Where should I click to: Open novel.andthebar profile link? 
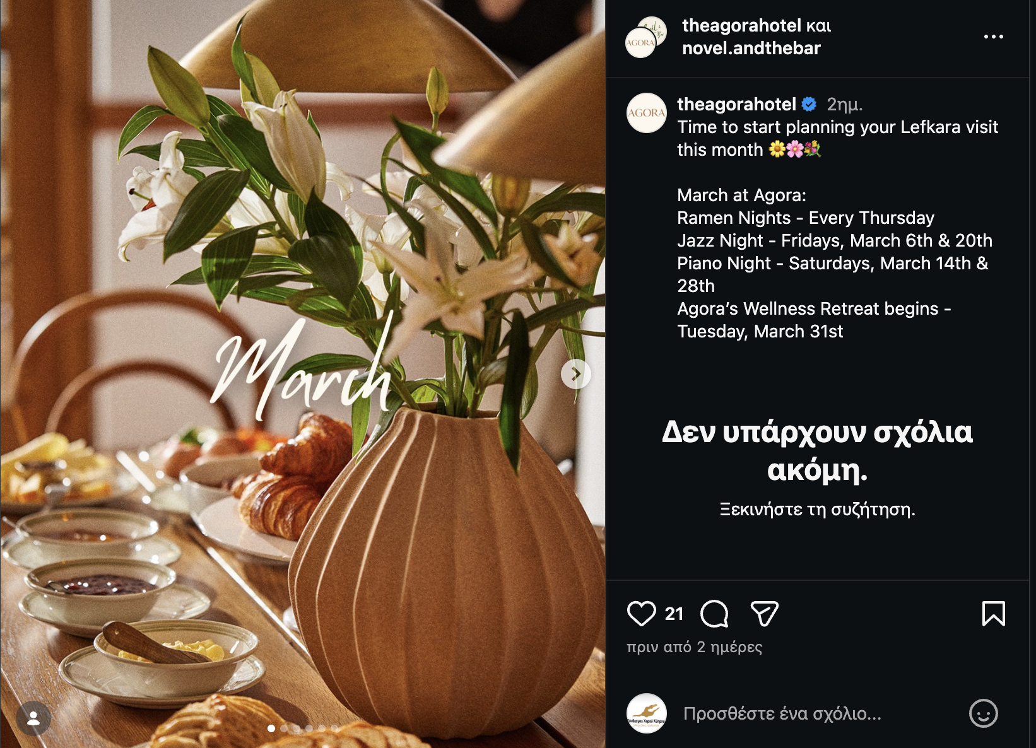[751, 48]
